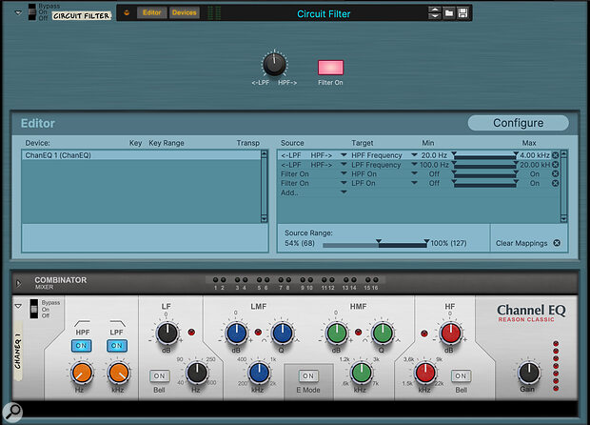Open source dropdown in HPF Frequency row
This screenshot has width=590, height=425.
(x=344, y=155)
